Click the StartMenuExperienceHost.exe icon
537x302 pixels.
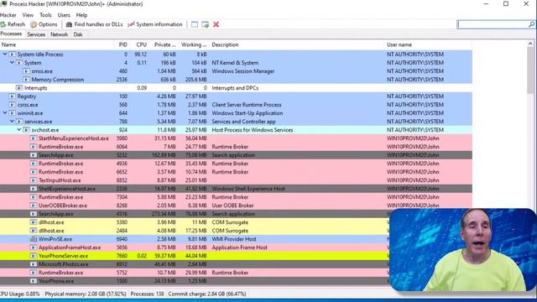(34, 138)
